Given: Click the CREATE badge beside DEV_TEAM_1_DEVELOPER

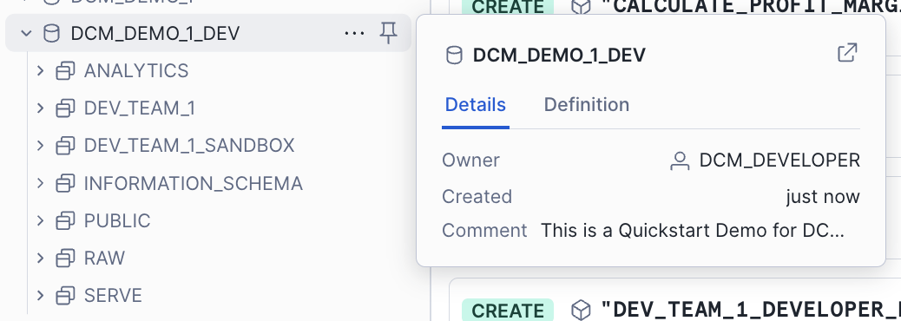Looking at the screenshot, I should [x=508, y=310].
